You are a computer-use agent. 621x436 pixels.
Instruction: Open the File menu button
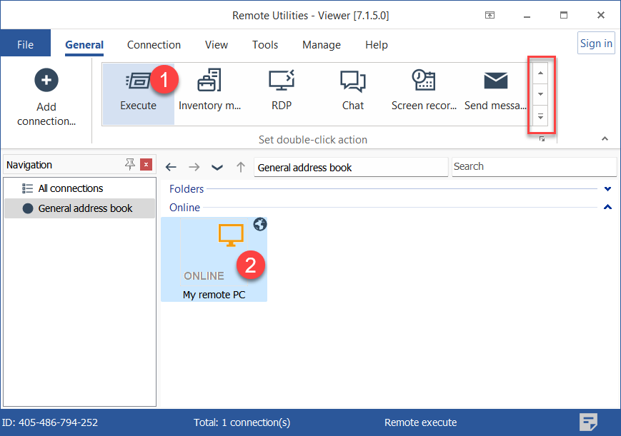(25, 44)
